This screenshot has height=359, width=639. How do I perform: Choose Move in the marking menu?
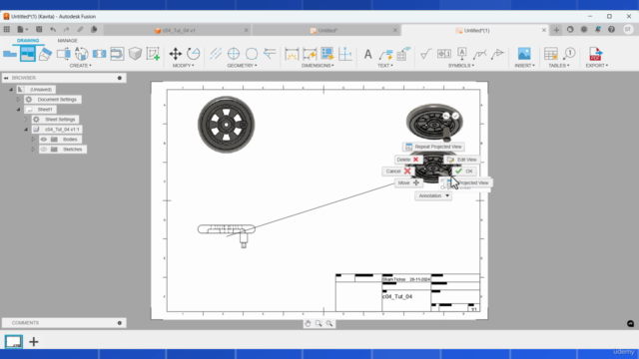tap(408, 183)
